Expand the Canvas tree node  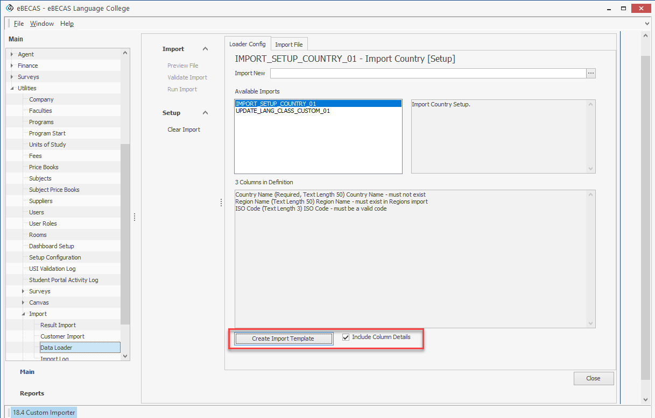click(23, 302)
